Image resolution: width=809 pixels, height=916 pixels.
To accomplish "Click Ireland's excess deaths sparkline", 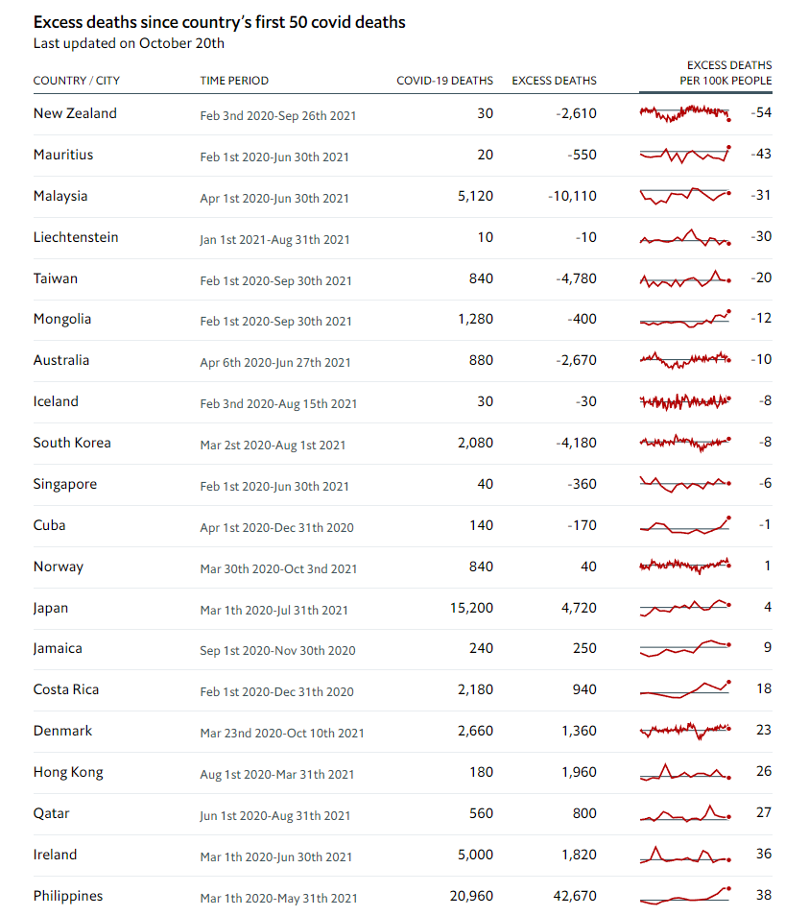I will click(x=684, y=855).
